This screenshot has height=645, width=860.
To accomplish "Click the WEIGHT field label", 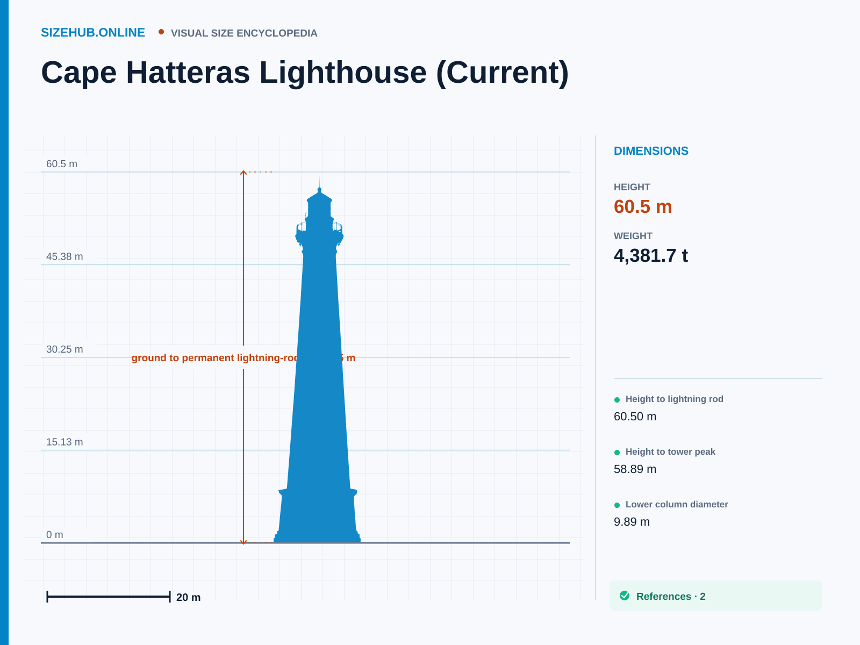I will tap(633, 236).
